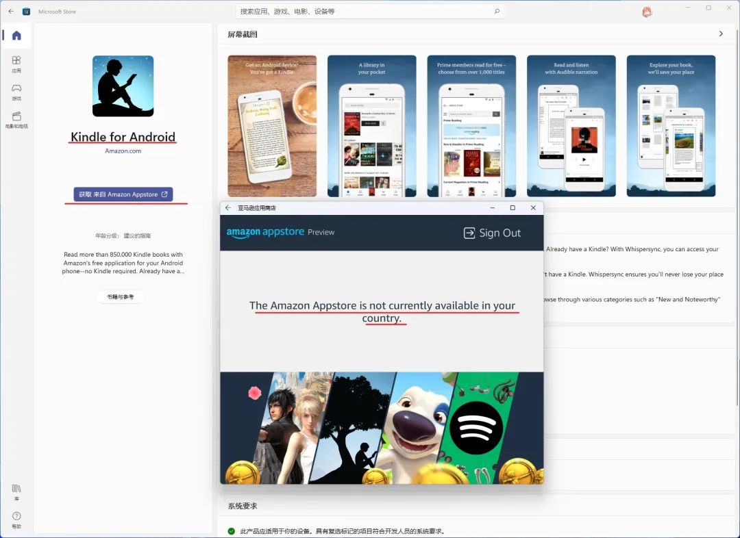Focus the Microsoft Store search box

pos(370,12)
